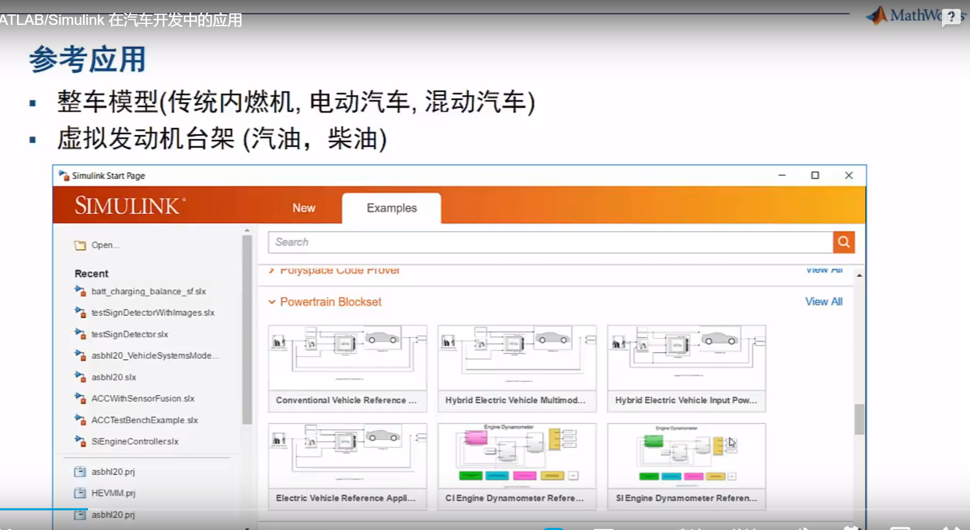Minimize the Simulink Start Page window
This screenshot has width=970, height=530.
coord(782,176)
